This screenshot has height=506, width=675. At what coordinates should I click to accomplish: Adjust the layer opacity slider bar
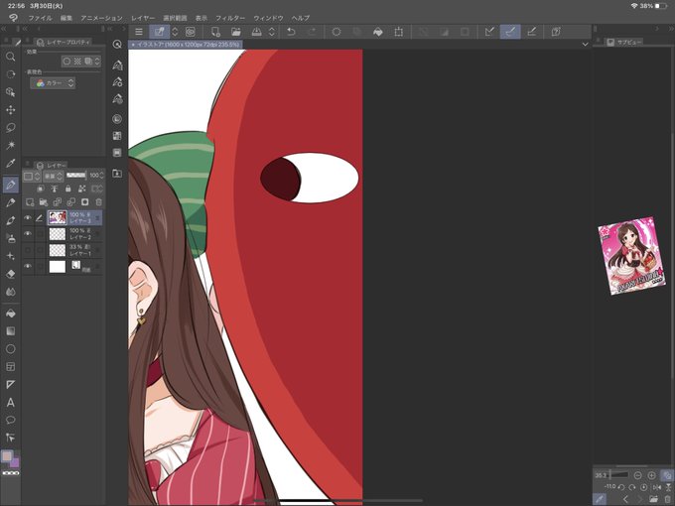click(x=76, y=176)
